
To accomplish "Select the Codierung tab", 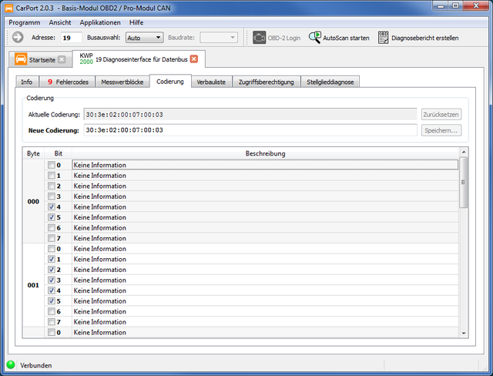I will [x=170, y=82].
